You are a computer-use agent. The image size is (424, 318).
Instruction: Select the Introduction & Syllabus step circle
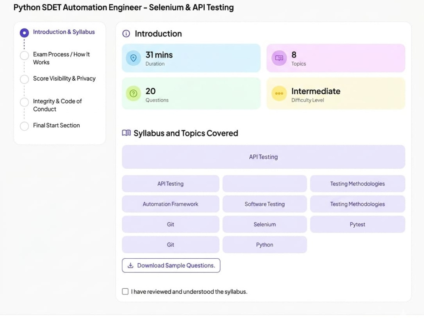[24, 33]
